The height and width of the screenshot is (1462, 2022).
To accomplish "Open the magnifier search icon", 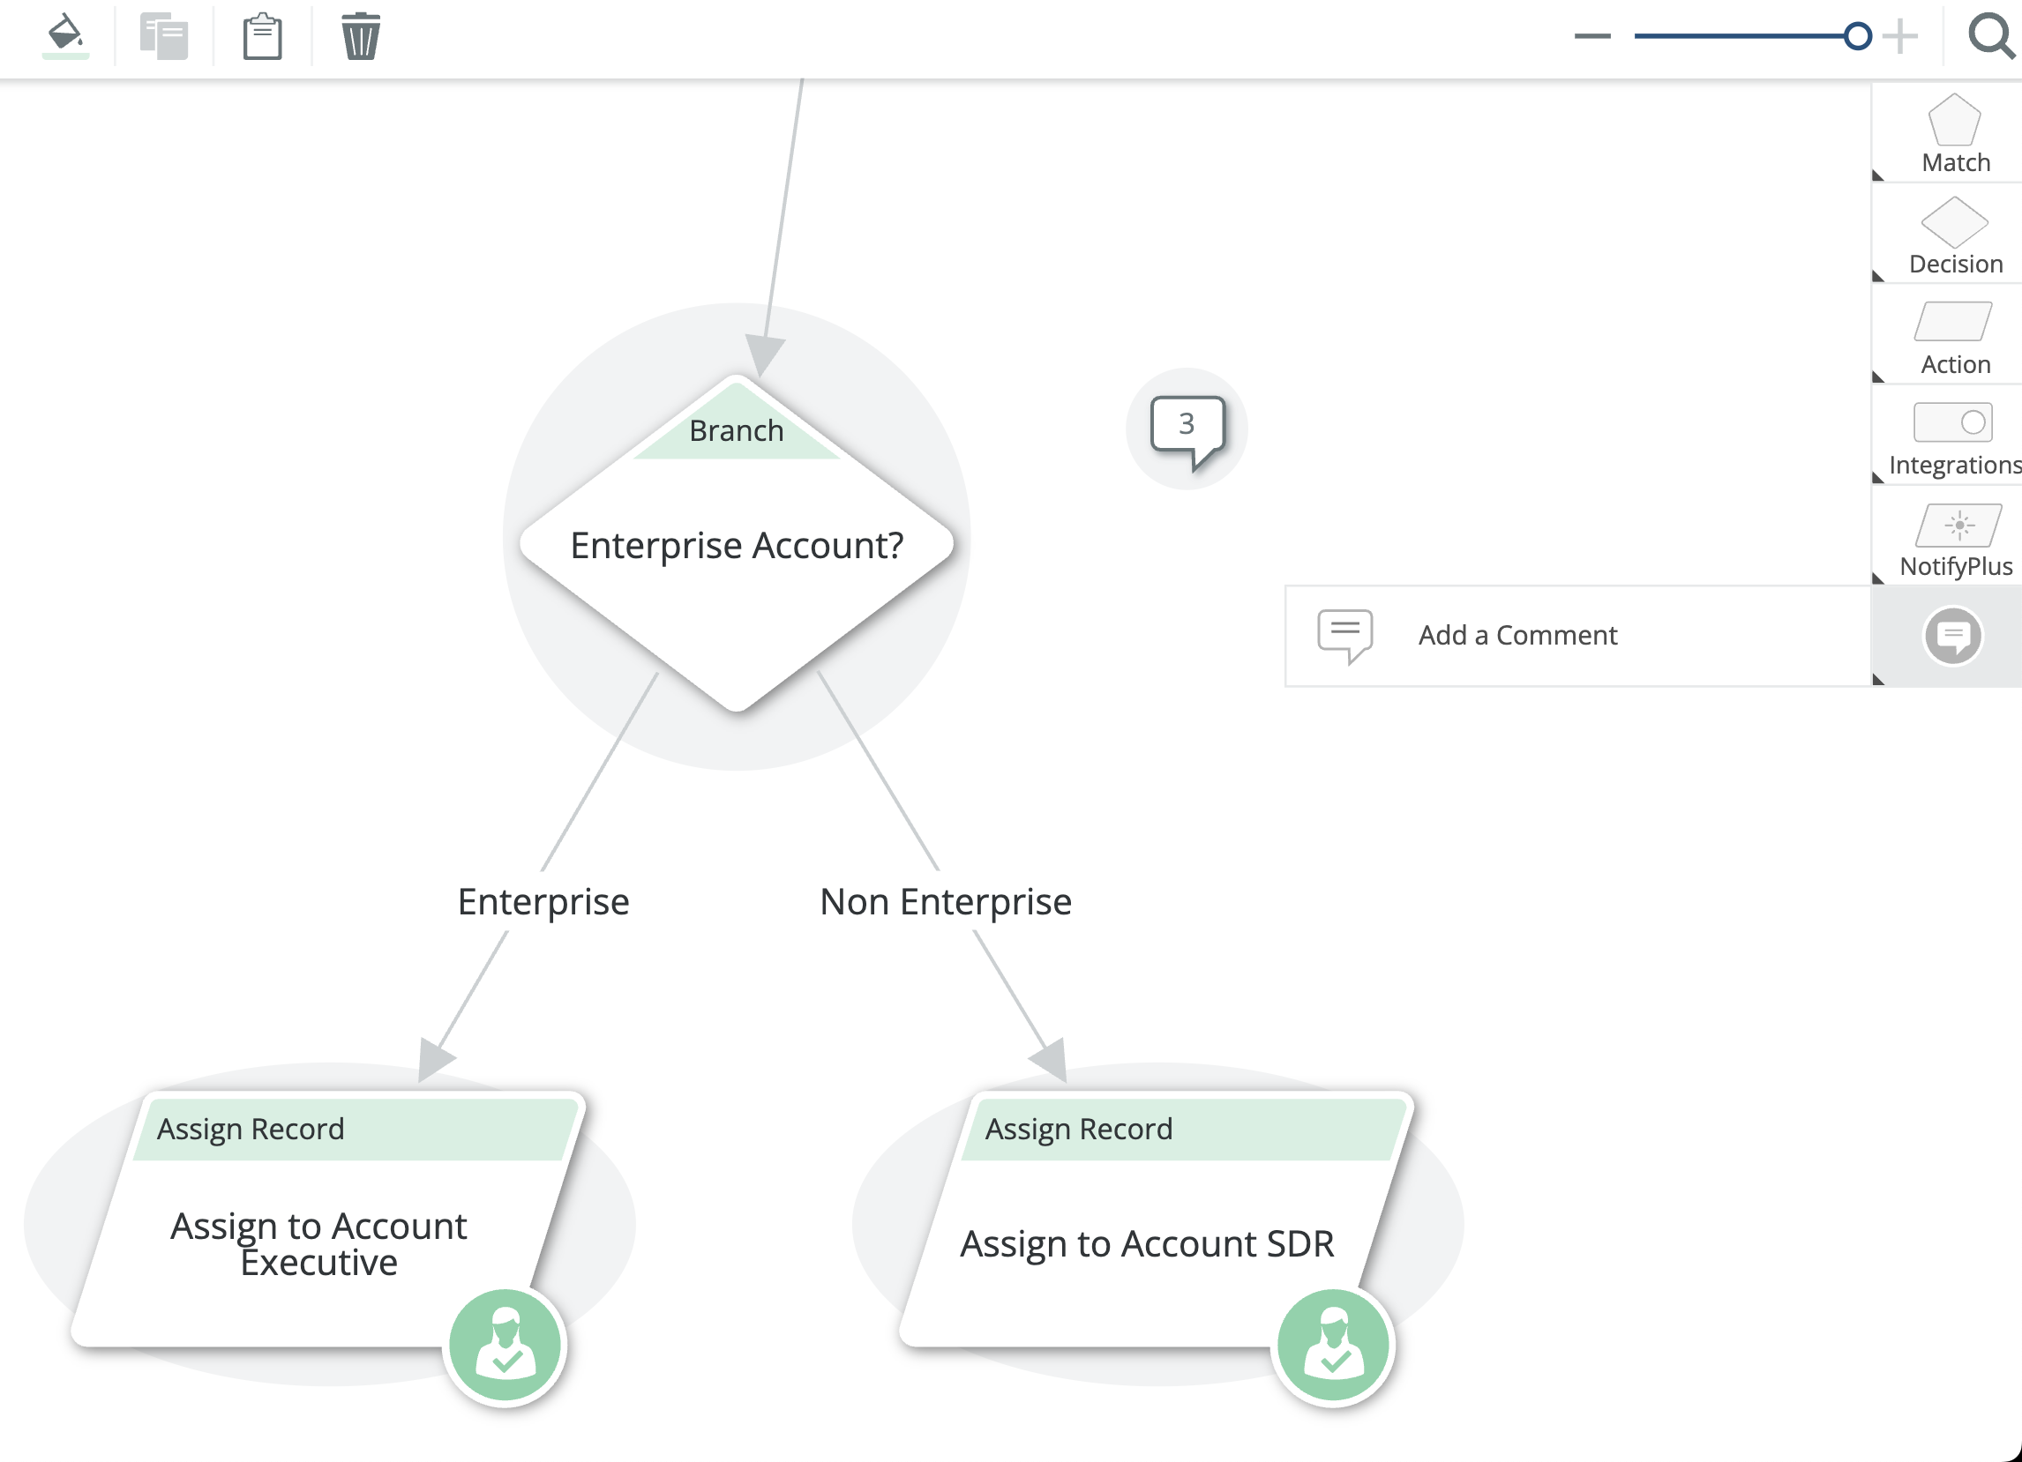I will [x=1990, y=36].
